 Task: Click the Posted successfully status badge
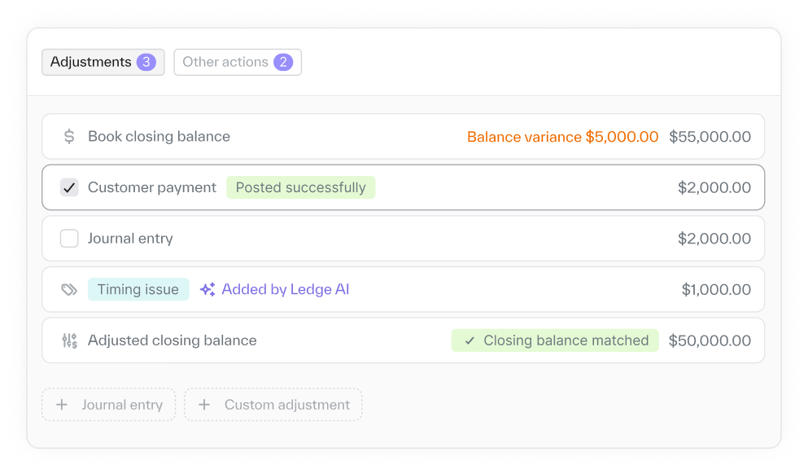[300, 188]
